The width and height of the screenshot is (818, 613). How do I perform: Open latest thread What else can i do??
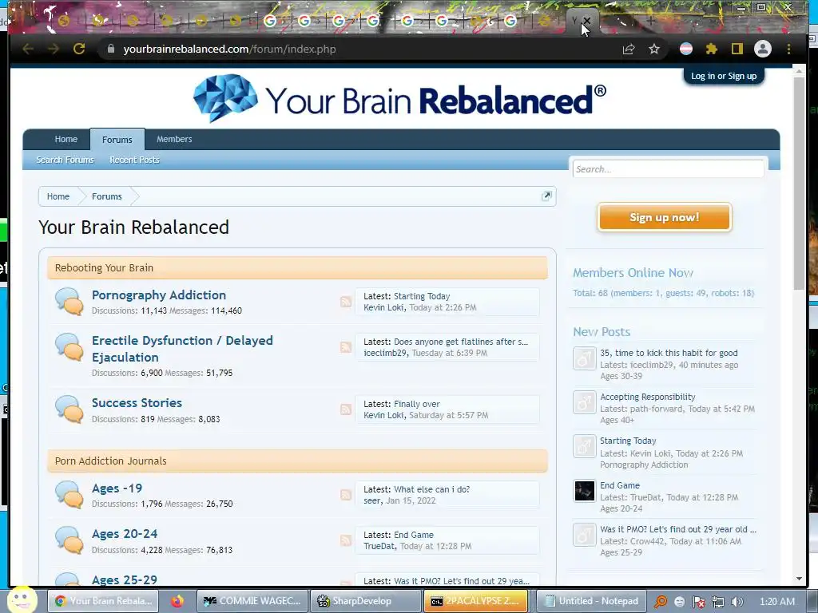(x=432, y=489)
